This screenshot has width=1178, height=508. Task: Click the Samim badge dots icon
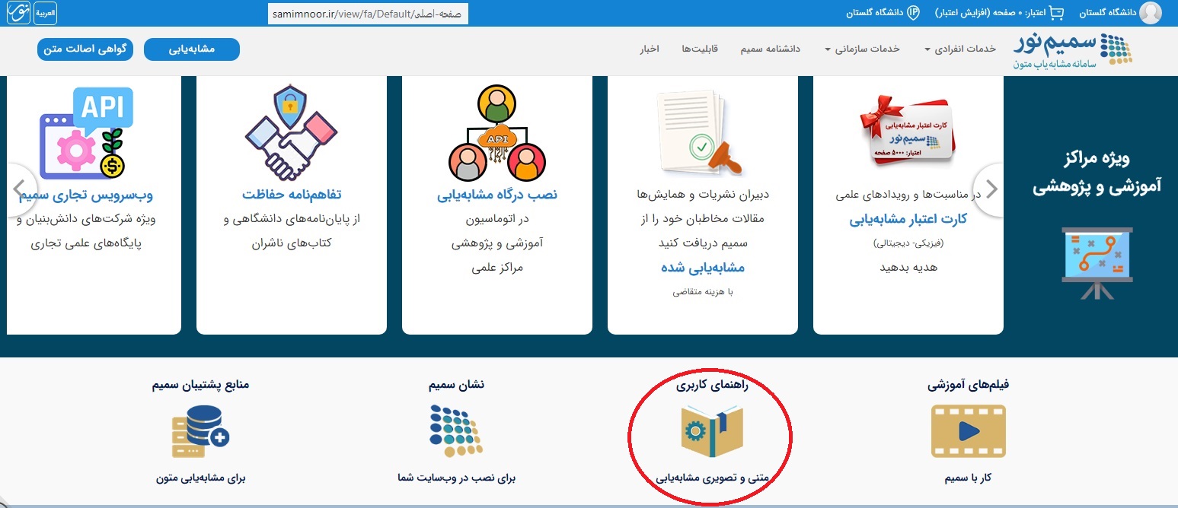pos(456,431)
